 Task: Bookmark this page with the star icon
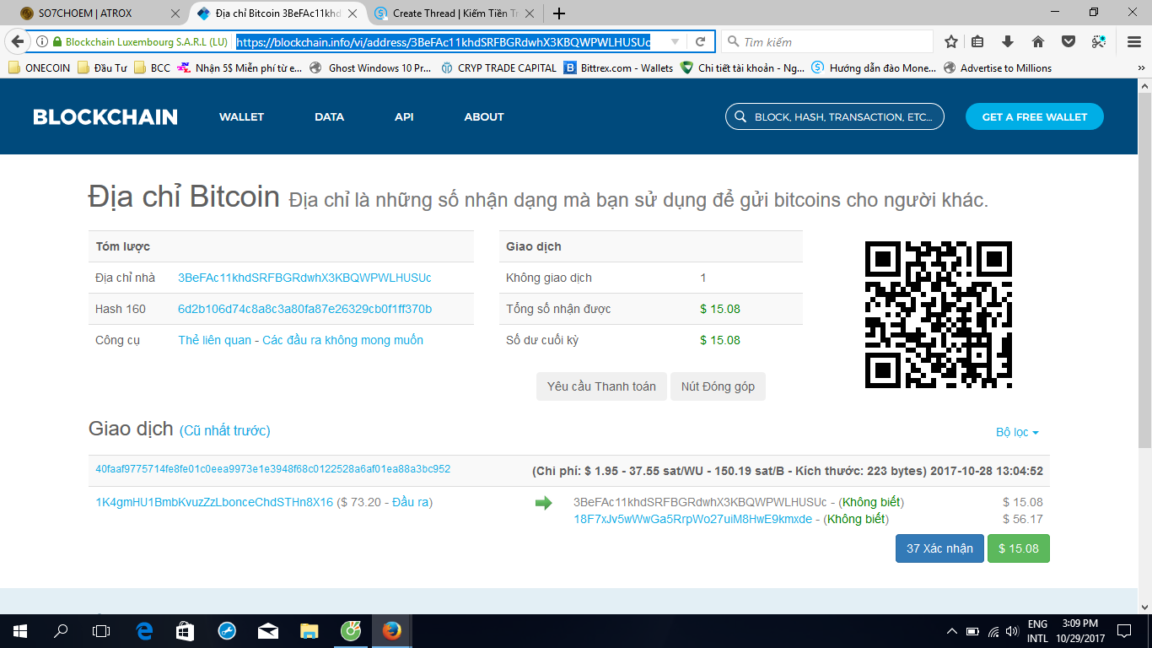[x=951, y=41]
